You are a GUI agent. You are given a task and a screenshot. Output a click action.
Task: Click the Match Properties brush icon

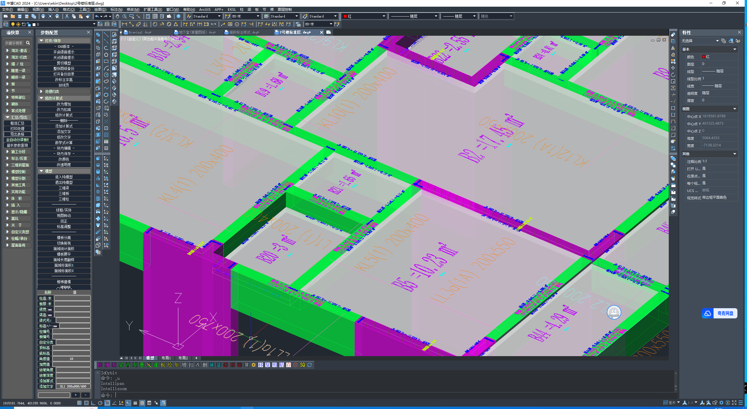click(x=88, y=16)
